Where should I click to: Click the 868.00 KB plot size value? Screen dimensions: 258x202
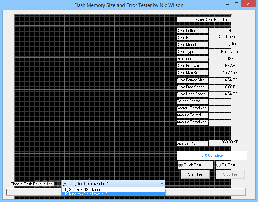(230, 142)
